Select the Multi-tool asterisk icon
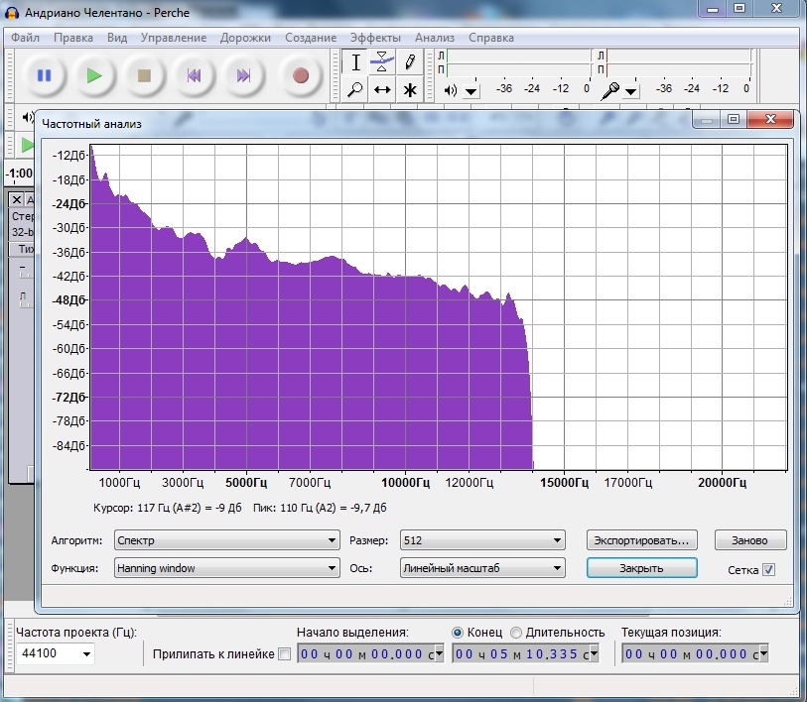807x702 pixels. (409, 89)
